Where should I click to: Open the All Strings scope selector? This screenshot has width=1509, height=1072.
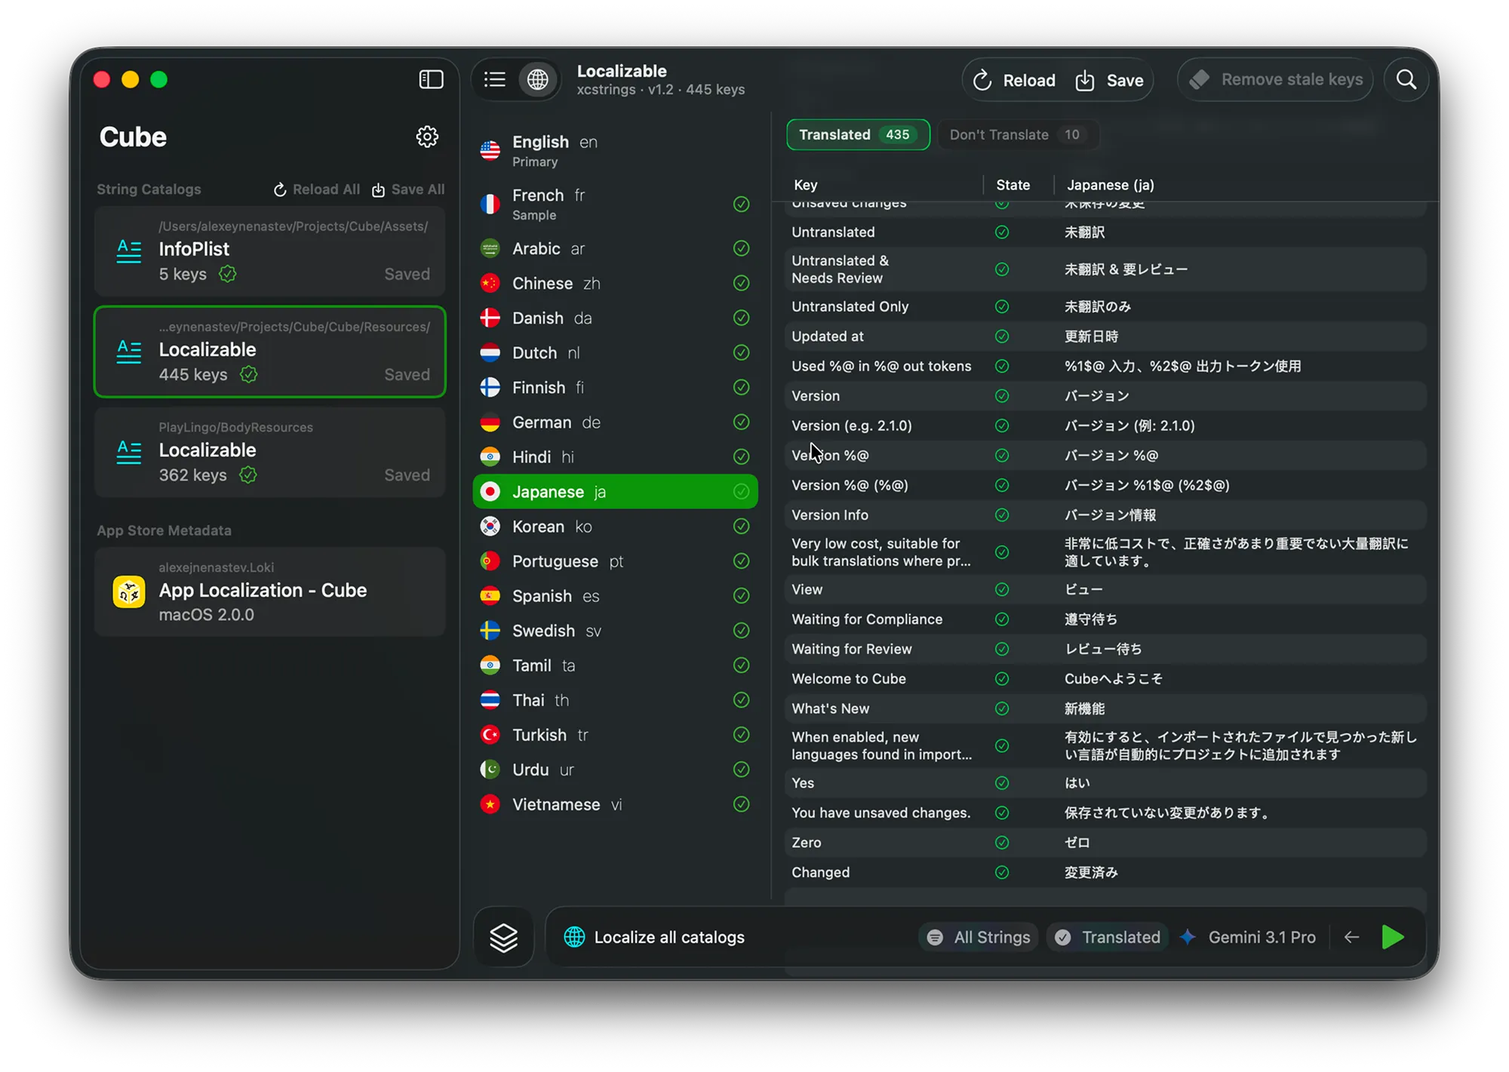point(978,937)
